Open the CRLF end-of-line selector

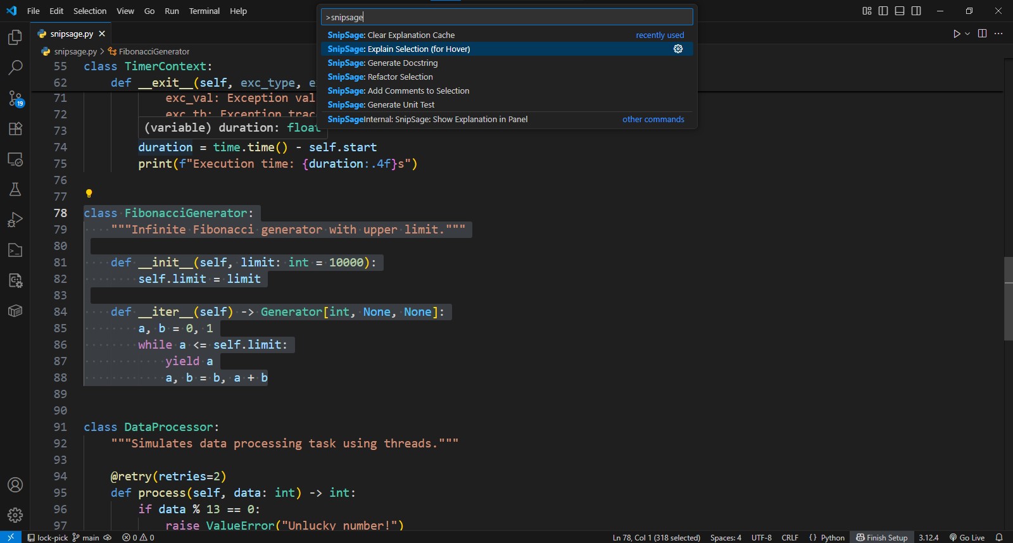(790, 537)
